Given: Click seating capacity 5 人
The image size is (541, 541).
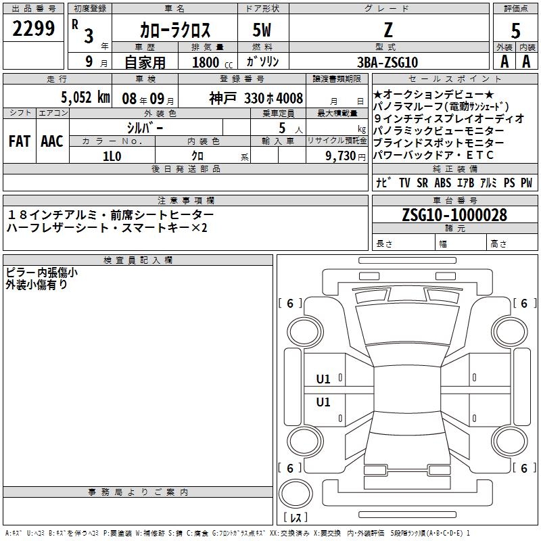Looking at the screenshot, I should [x=291, y=128].
